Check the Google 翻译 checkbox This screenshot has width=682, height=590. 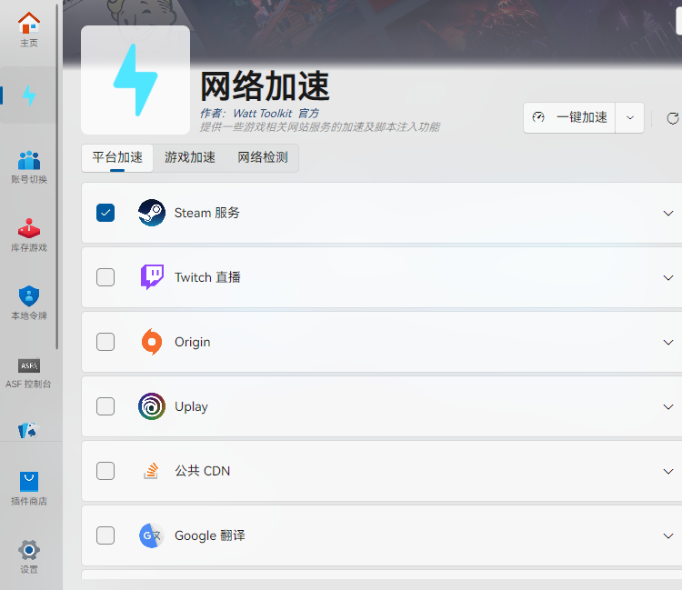[x=105, y=535]
